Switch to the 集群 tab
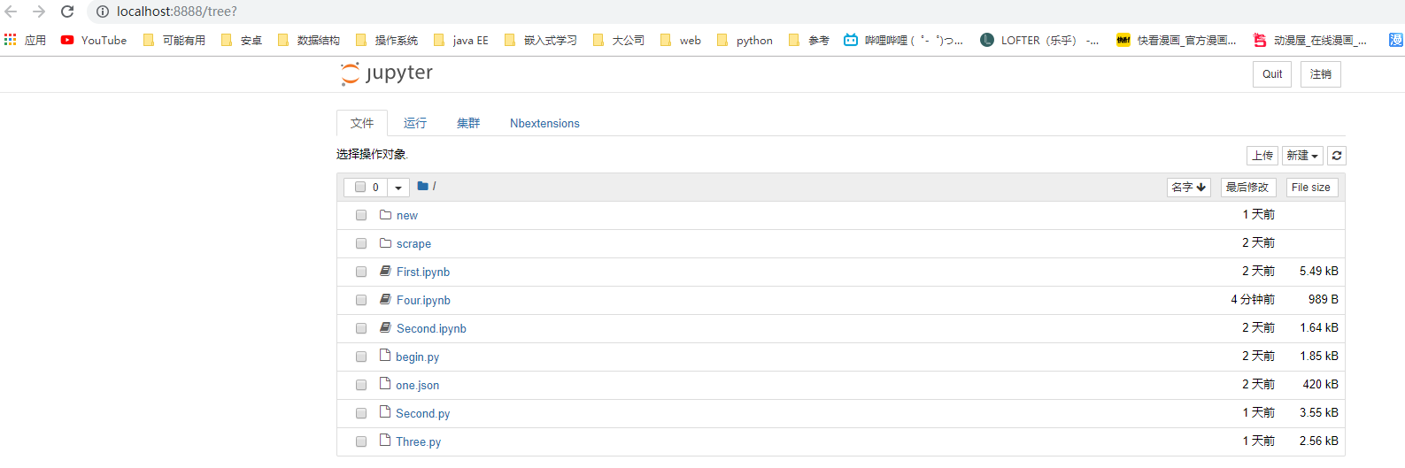The height and width of the screenshot is (468, 1405). coord(468,123)
